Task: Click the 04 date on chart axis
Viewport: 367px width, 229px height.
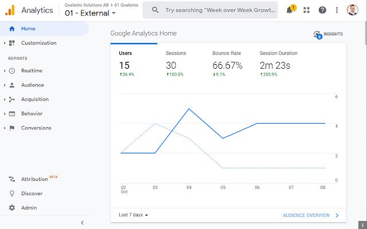Action: pos(189,187)
